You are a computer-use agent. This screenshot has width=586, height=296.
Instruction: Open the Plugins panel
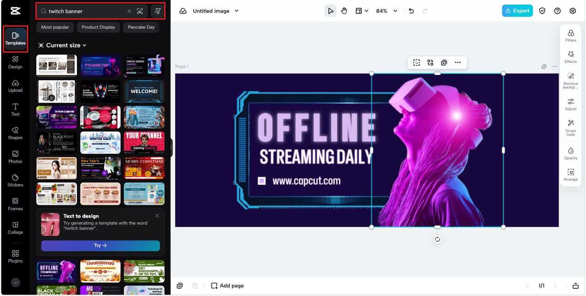15,257
